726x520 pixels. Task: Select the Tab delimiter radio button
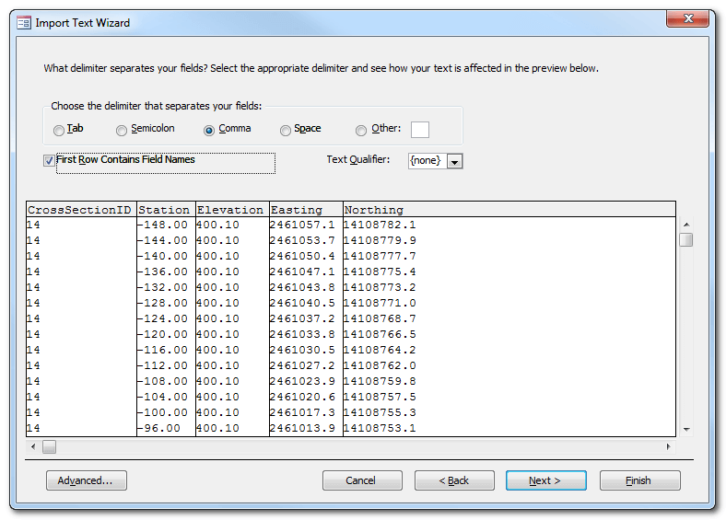click(x=59, y=130)
